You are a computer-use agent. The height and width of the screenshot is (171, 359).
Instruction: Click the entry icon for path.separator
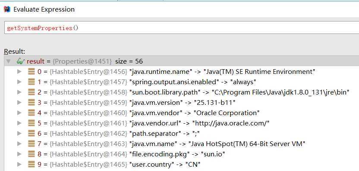[x=31, y=133]
